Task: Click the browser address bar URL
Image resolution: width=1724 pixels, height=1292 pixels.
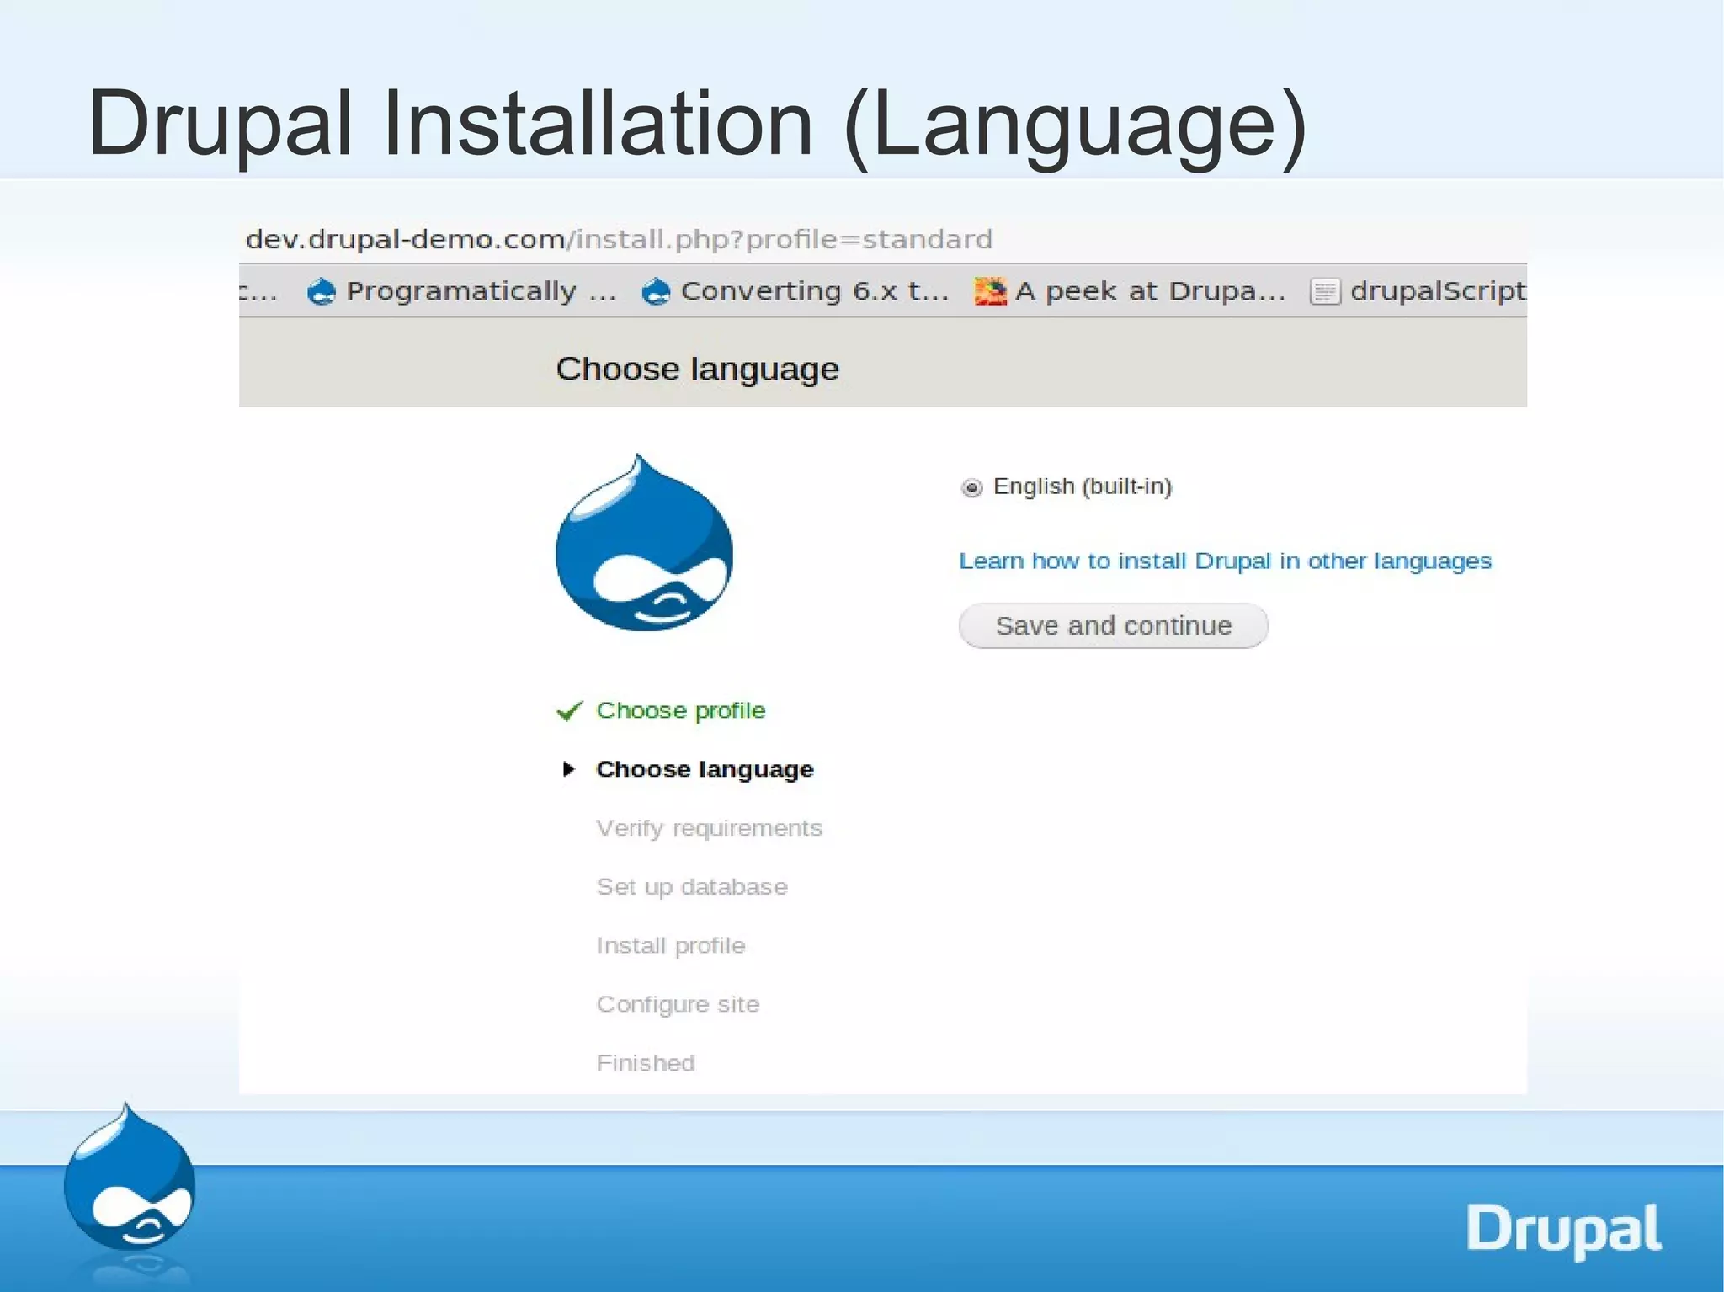Action: coord(619,239)
